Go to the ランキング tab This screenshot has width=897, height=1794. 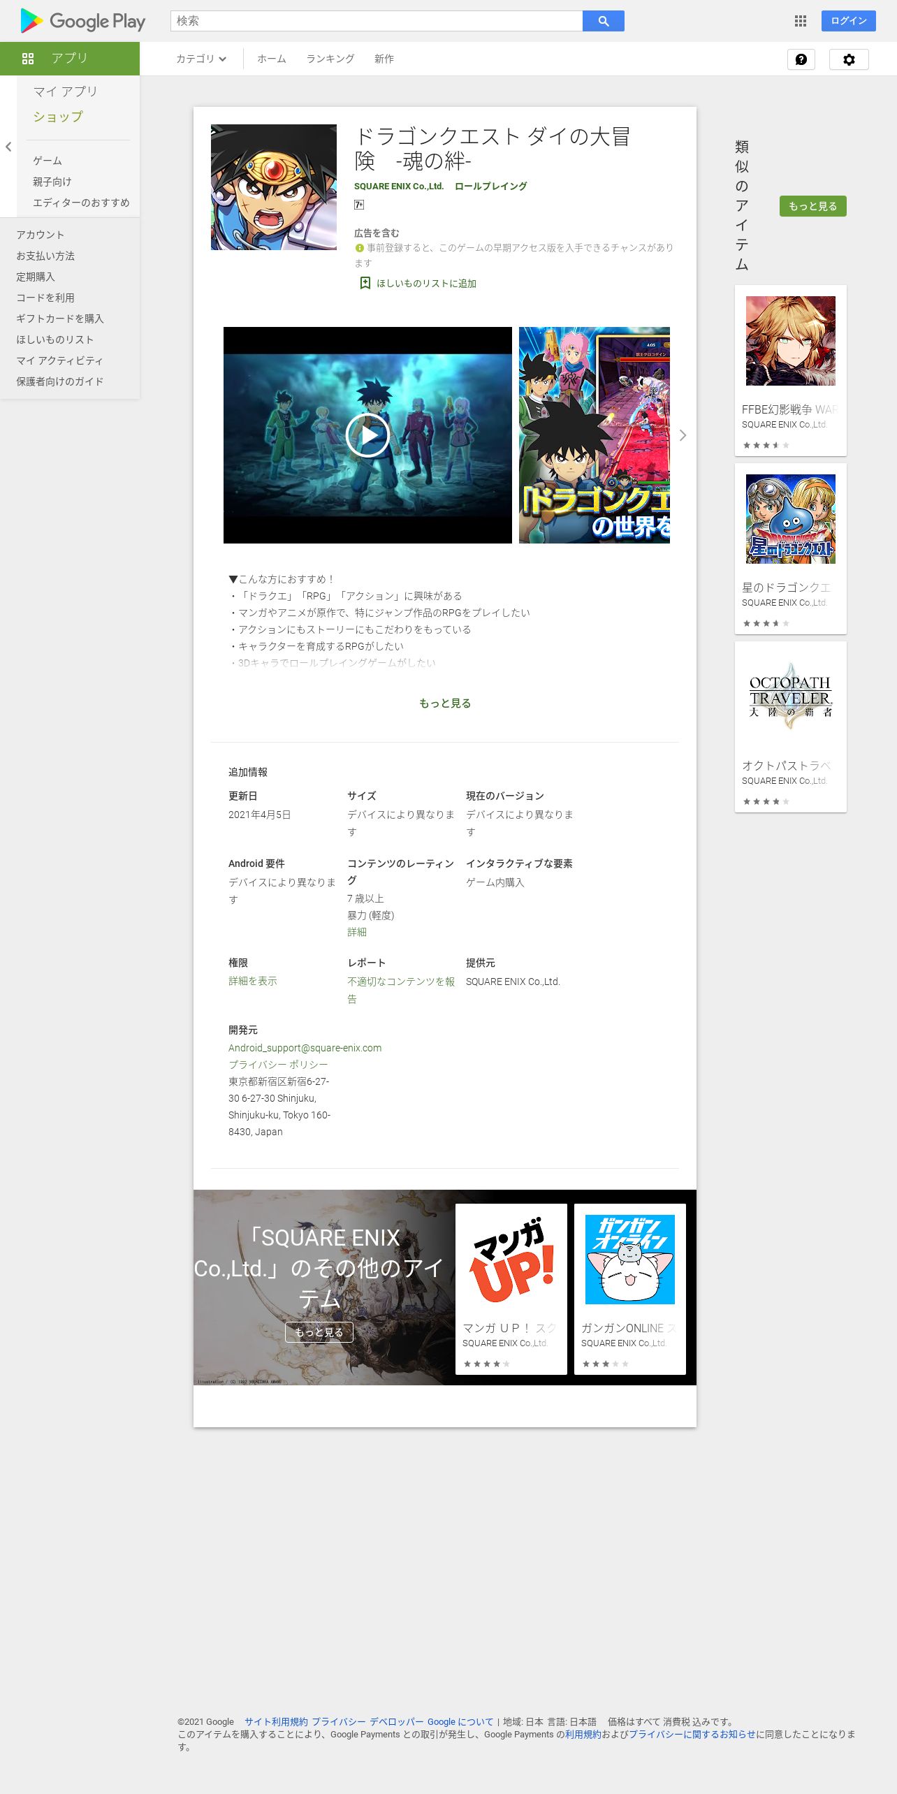(330, 59)
